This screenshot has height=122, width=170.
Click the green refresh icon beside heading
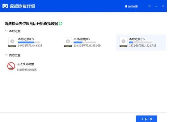point(61,24)
